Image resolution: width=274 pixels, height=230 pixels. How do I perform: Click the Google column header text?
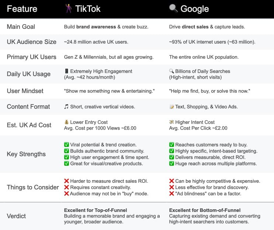pos(195,9)
